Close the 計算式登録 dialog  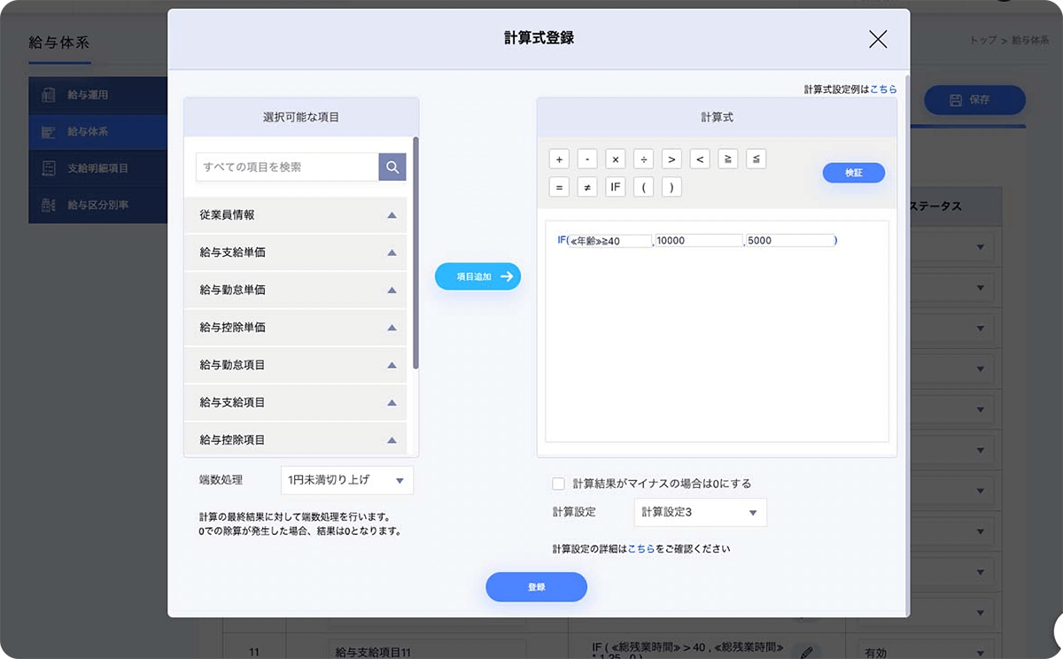click(x=877, y=39)
